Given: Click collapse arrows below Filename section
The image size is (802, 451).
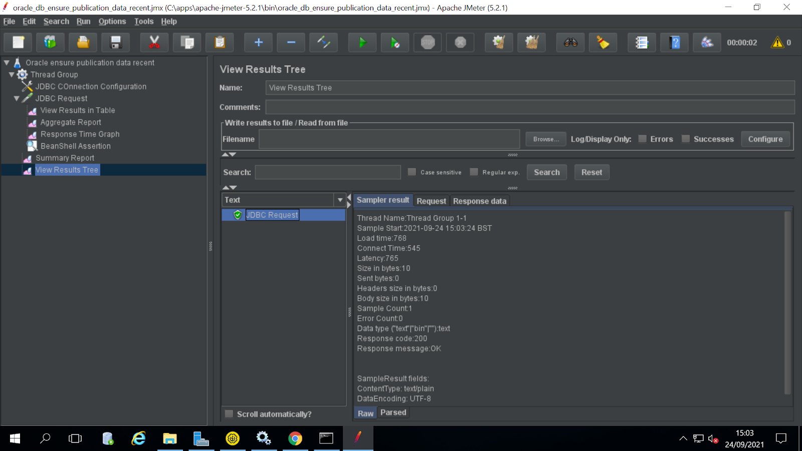Looking at the screenshot, I should 229,154.
